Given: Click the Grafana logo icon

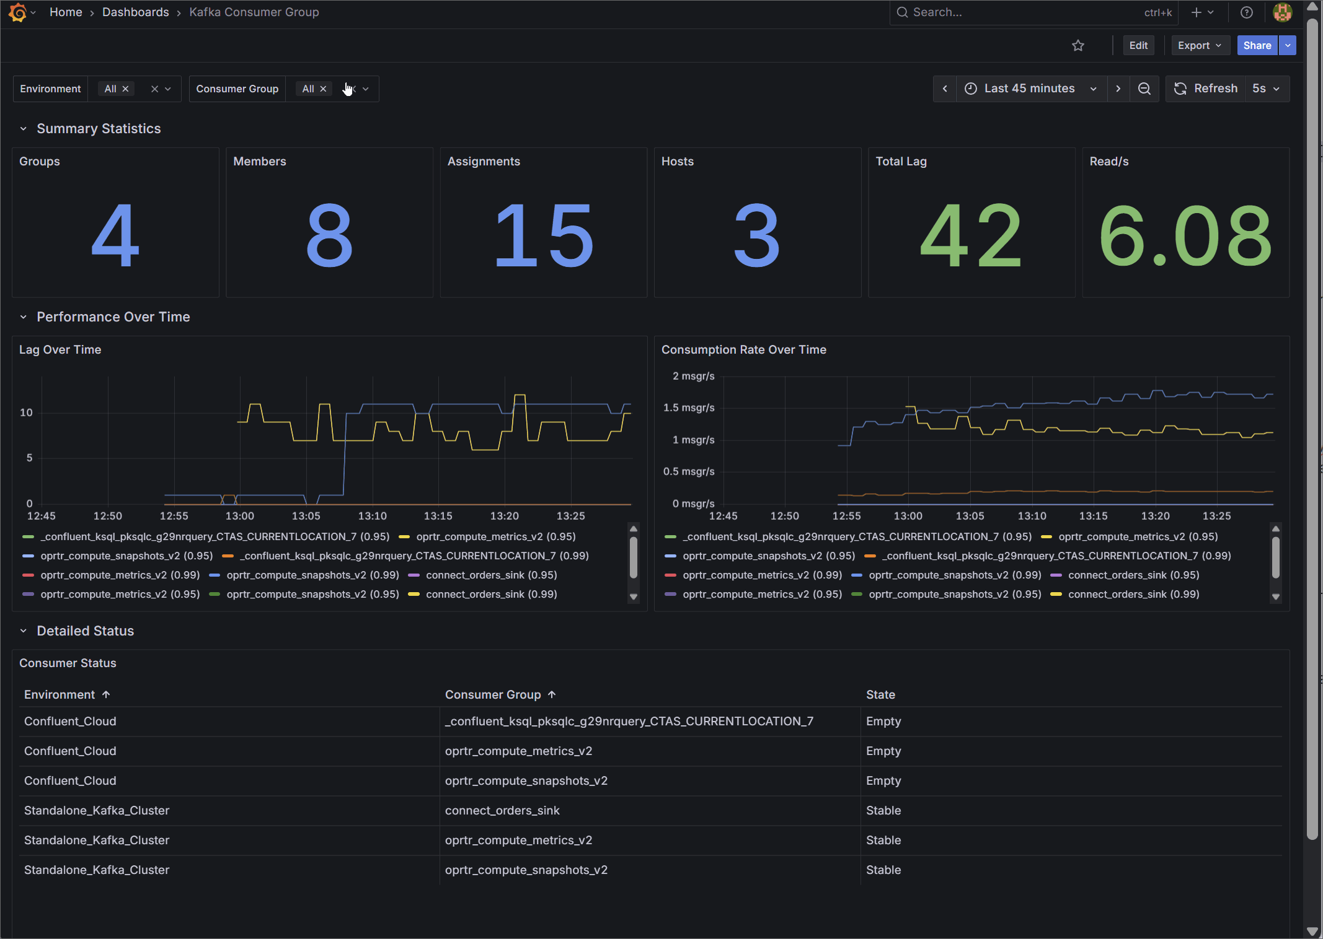Looking at the screenshot, I should 18,12.
